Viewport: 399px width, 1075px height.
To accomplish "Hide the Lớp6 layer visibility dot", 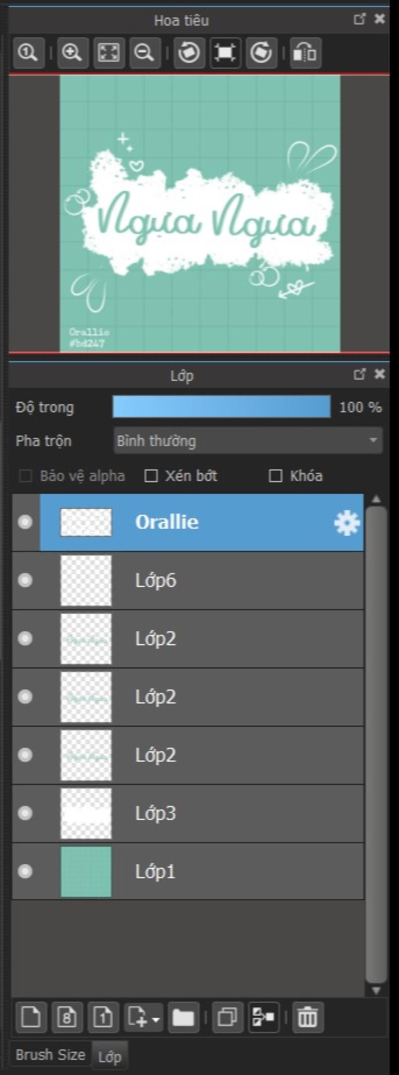I will point(25,580).
